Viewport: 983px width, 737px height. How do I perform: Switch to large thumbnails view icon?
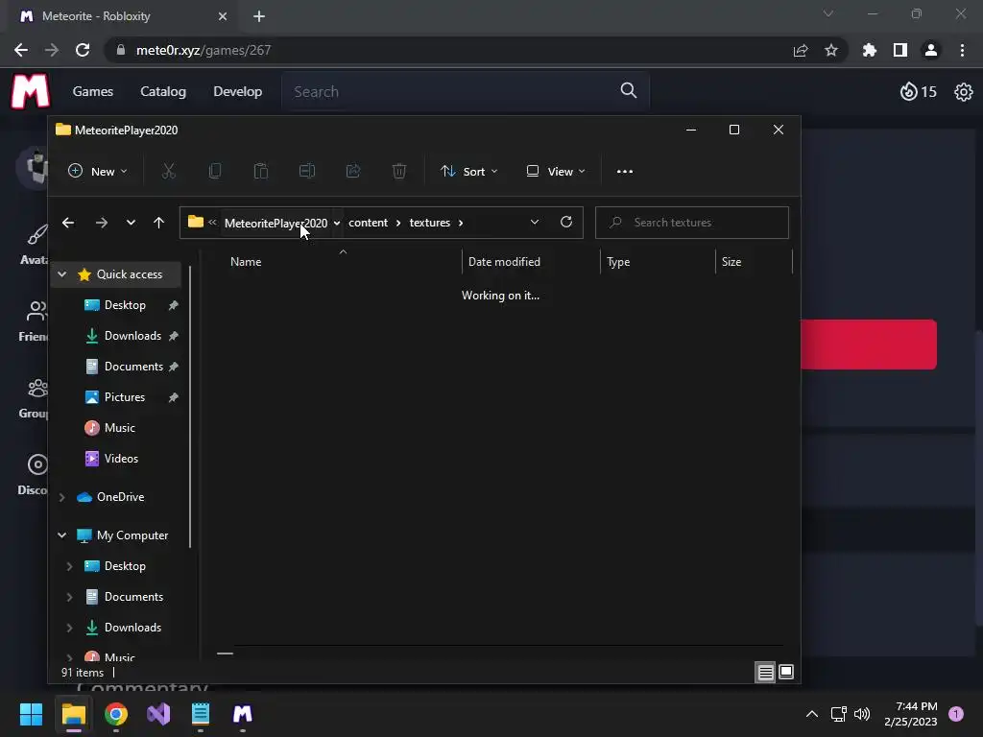[x=785, y=673]
